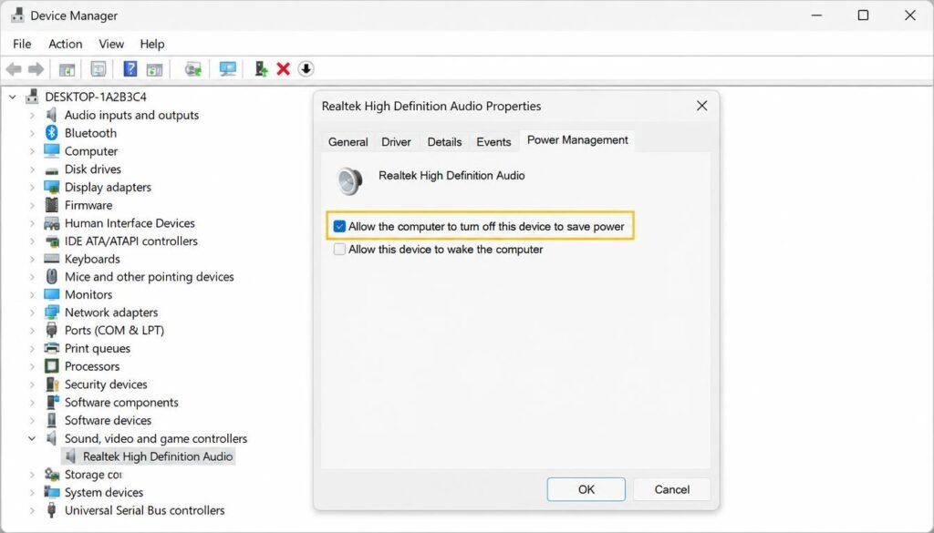The height and width of the screenshot is (533, 934).
Task: Collapse Sound, video and game controllers
Action: pos(32,438)
